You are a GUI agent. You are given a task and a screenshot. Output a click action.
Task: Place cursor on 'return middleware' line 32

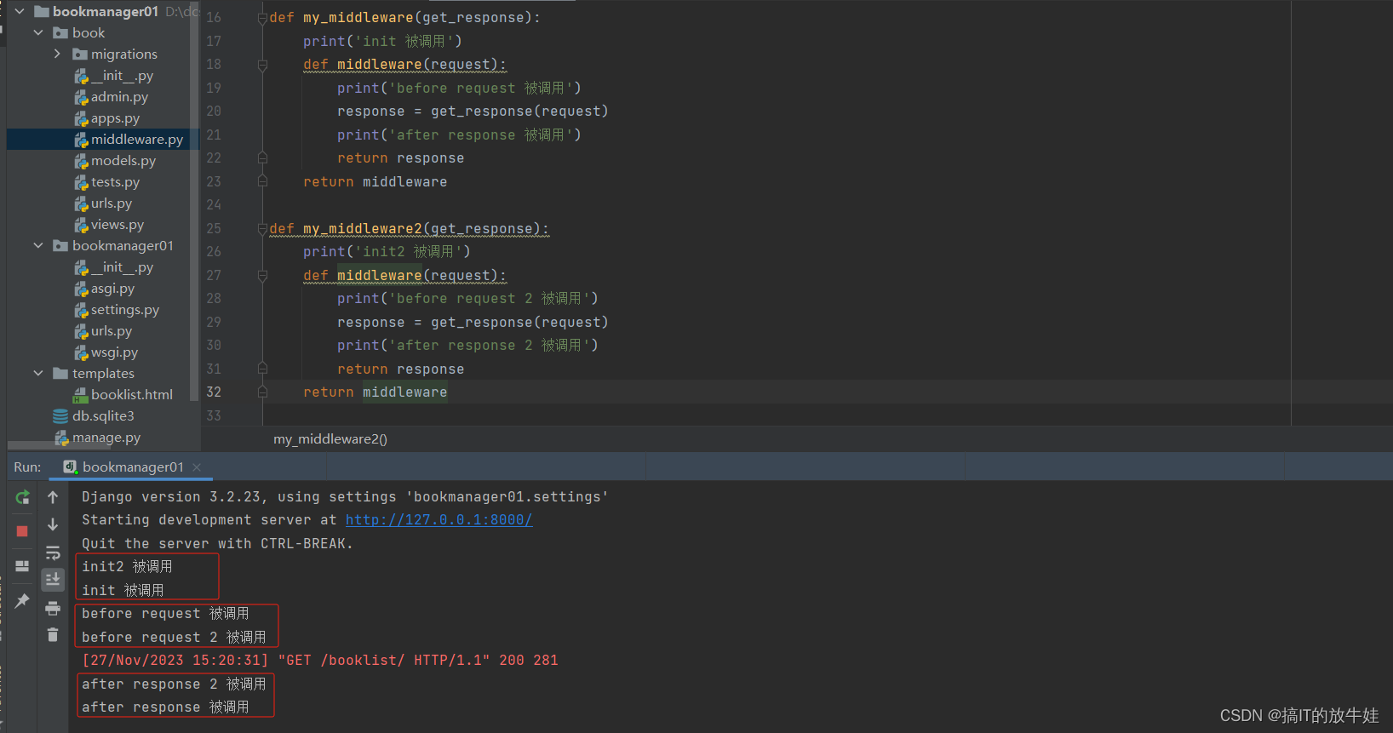pos(375,392)
